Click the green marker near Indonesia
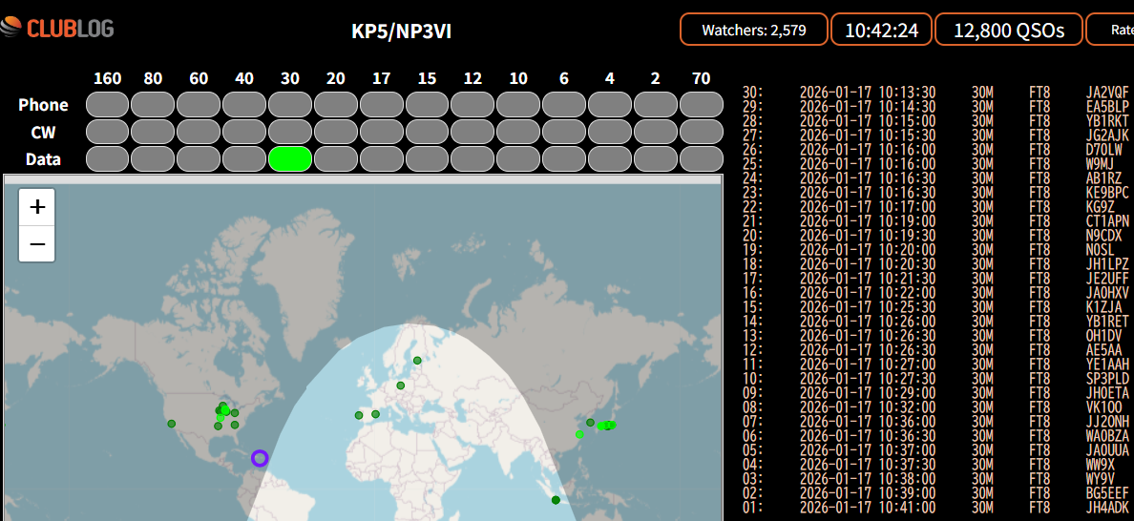The width and height of the screenshot is (1134, 521). (556, 500)
